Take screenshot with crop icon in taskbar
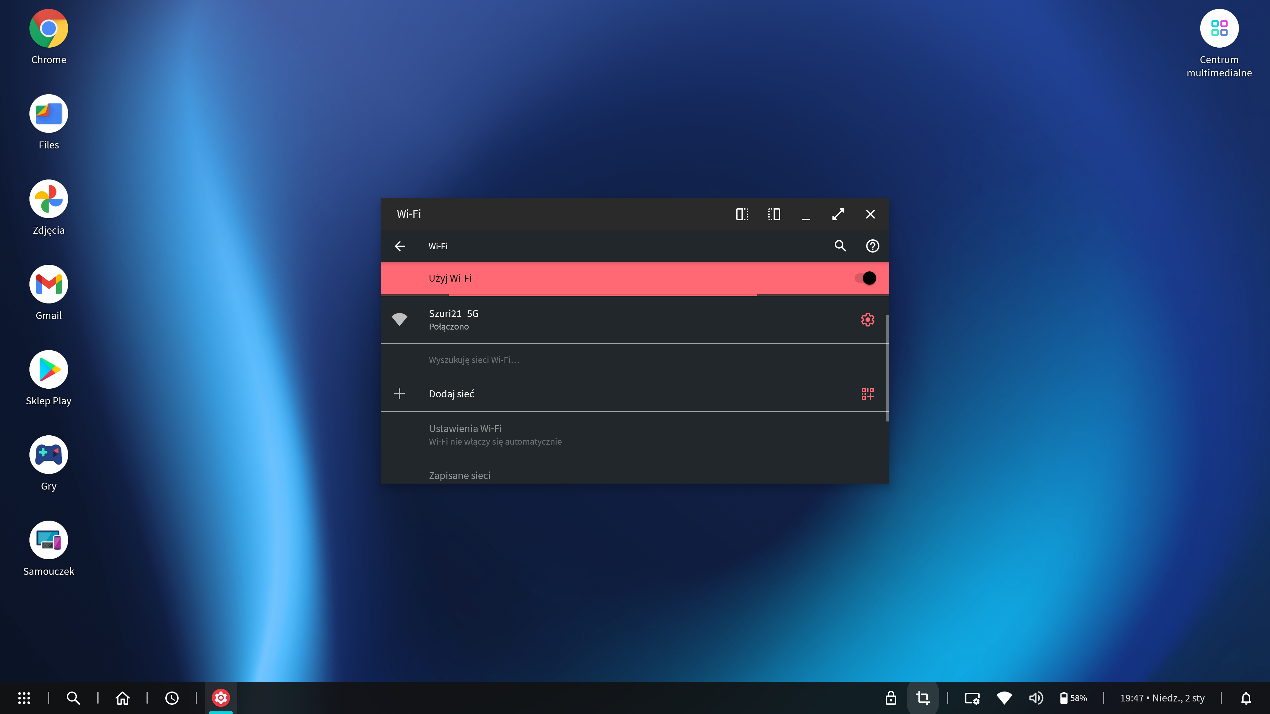Viewport: 1270px width, 714px height. point(922,698)
